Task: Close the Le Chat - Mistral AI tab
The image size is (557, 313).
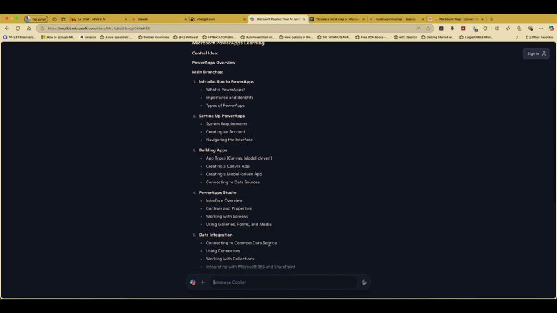Action: (126, 19)
